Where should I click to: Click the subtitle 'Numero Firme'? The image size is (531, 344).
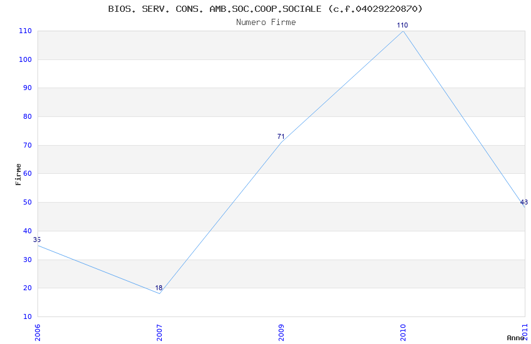click(x=266, y=23)
